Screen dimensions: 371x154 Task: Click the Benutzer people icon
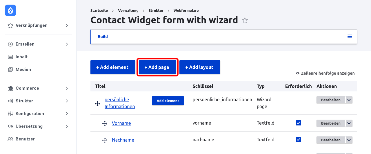point(10,139)
